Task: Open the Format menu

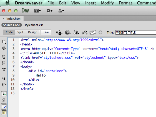Action: click(x=125, y=3)
